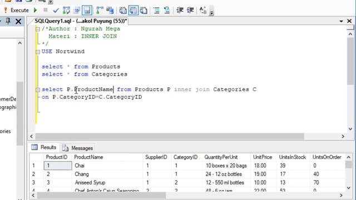This screenshot has height=200, width=356.
Task: Click results grid scrollbar down arrow
Action: pos(349,188)
